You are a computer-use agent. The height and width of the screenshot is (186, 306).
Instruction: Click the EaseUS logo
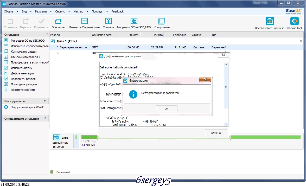294,11
